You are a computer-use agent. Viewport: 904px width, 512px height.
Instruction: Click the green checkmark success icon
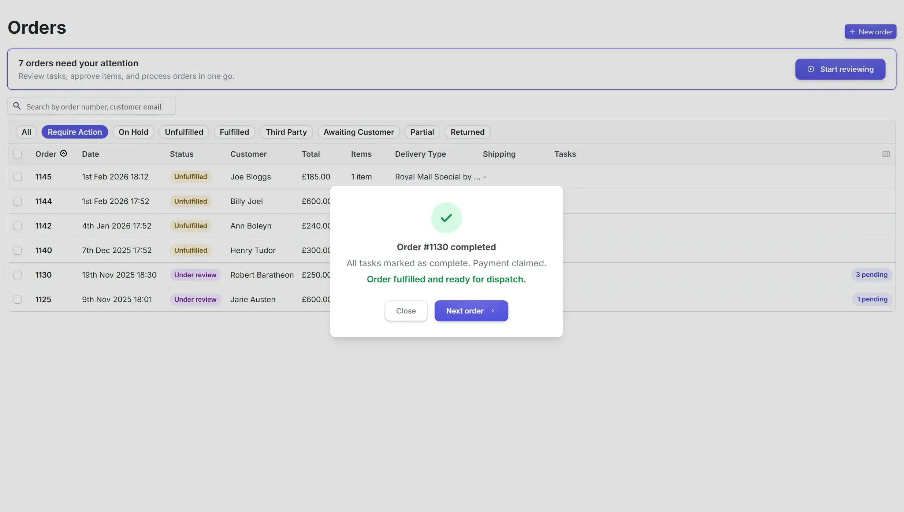coord(446,218)
